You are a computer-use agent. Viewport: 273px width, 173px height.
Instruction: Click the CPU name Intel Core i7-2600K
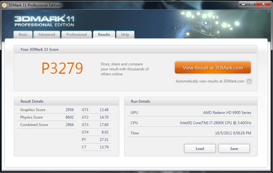pyautogui.click(x=215, y=123)
